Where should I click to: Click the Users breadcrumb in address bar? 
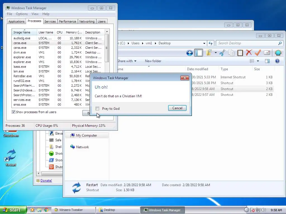[135, 43]
